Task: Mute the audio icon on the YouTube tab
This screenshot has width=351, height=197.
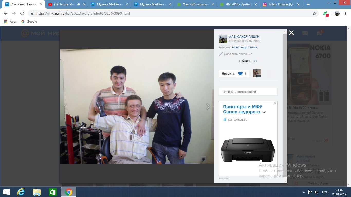Action: [x=78, y=4]
